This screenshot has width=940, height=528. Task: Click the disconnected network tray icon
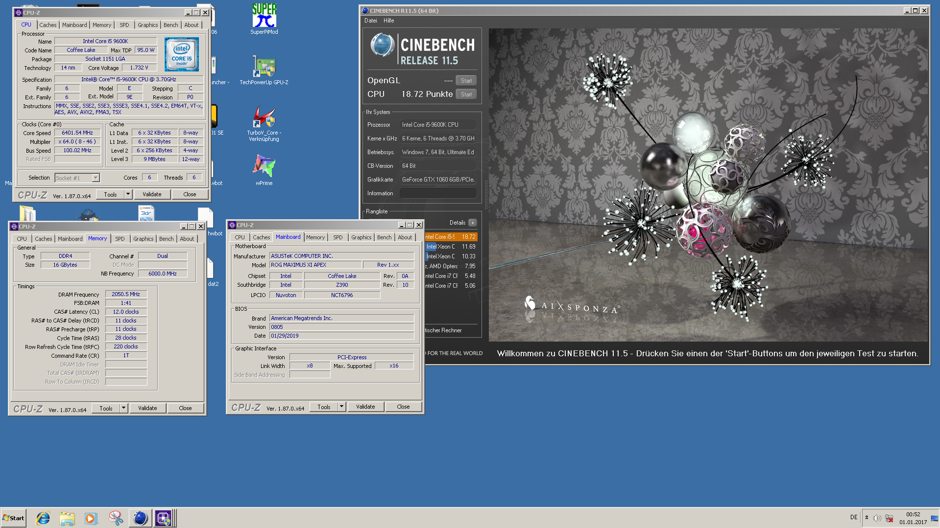pos(889,518)
